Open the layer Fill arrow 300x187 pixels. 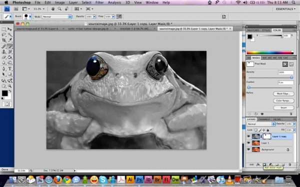[294, 130]
